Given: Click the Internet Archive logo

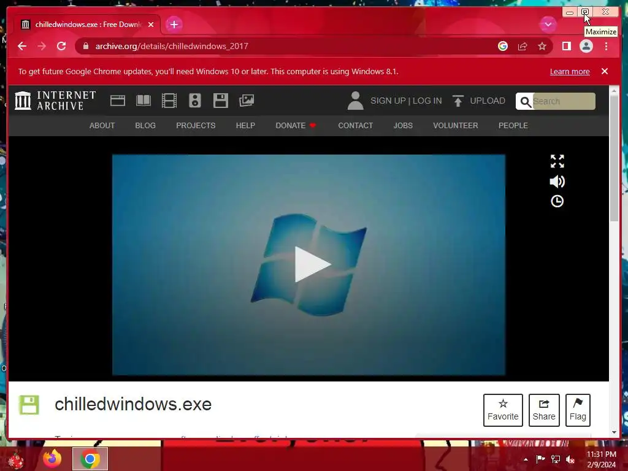Looking at the screenshot, I should click(x=55, y=101).
